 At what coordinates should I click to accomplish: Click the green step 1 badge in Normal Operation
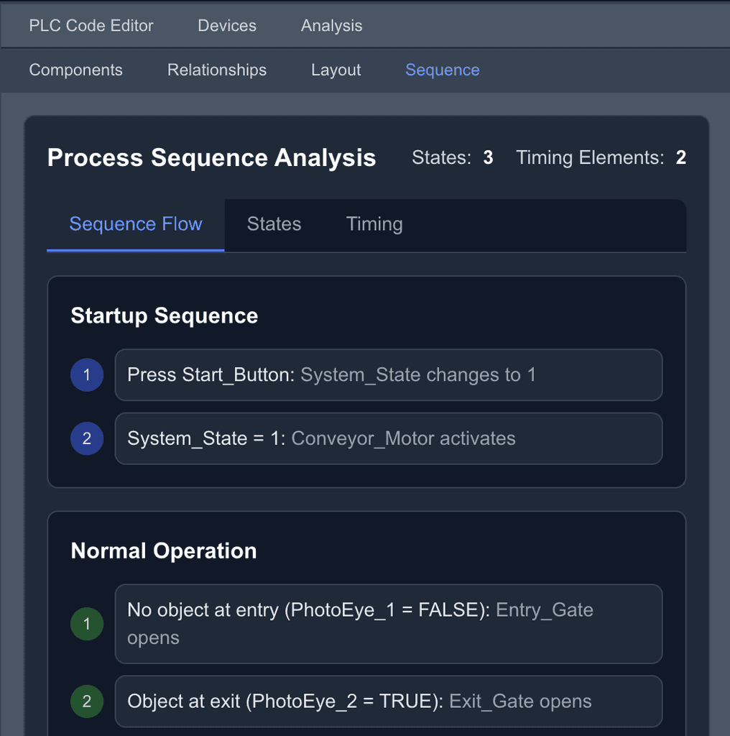tap(87, 624)
